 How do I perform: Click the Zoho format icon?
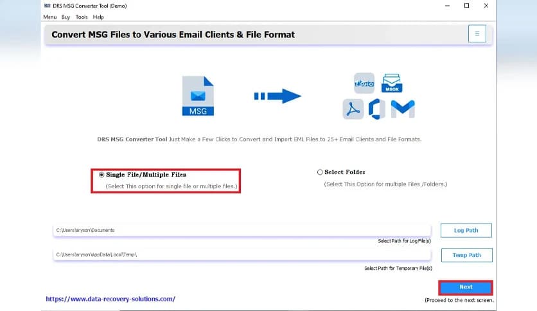click(x=364, y=83)
